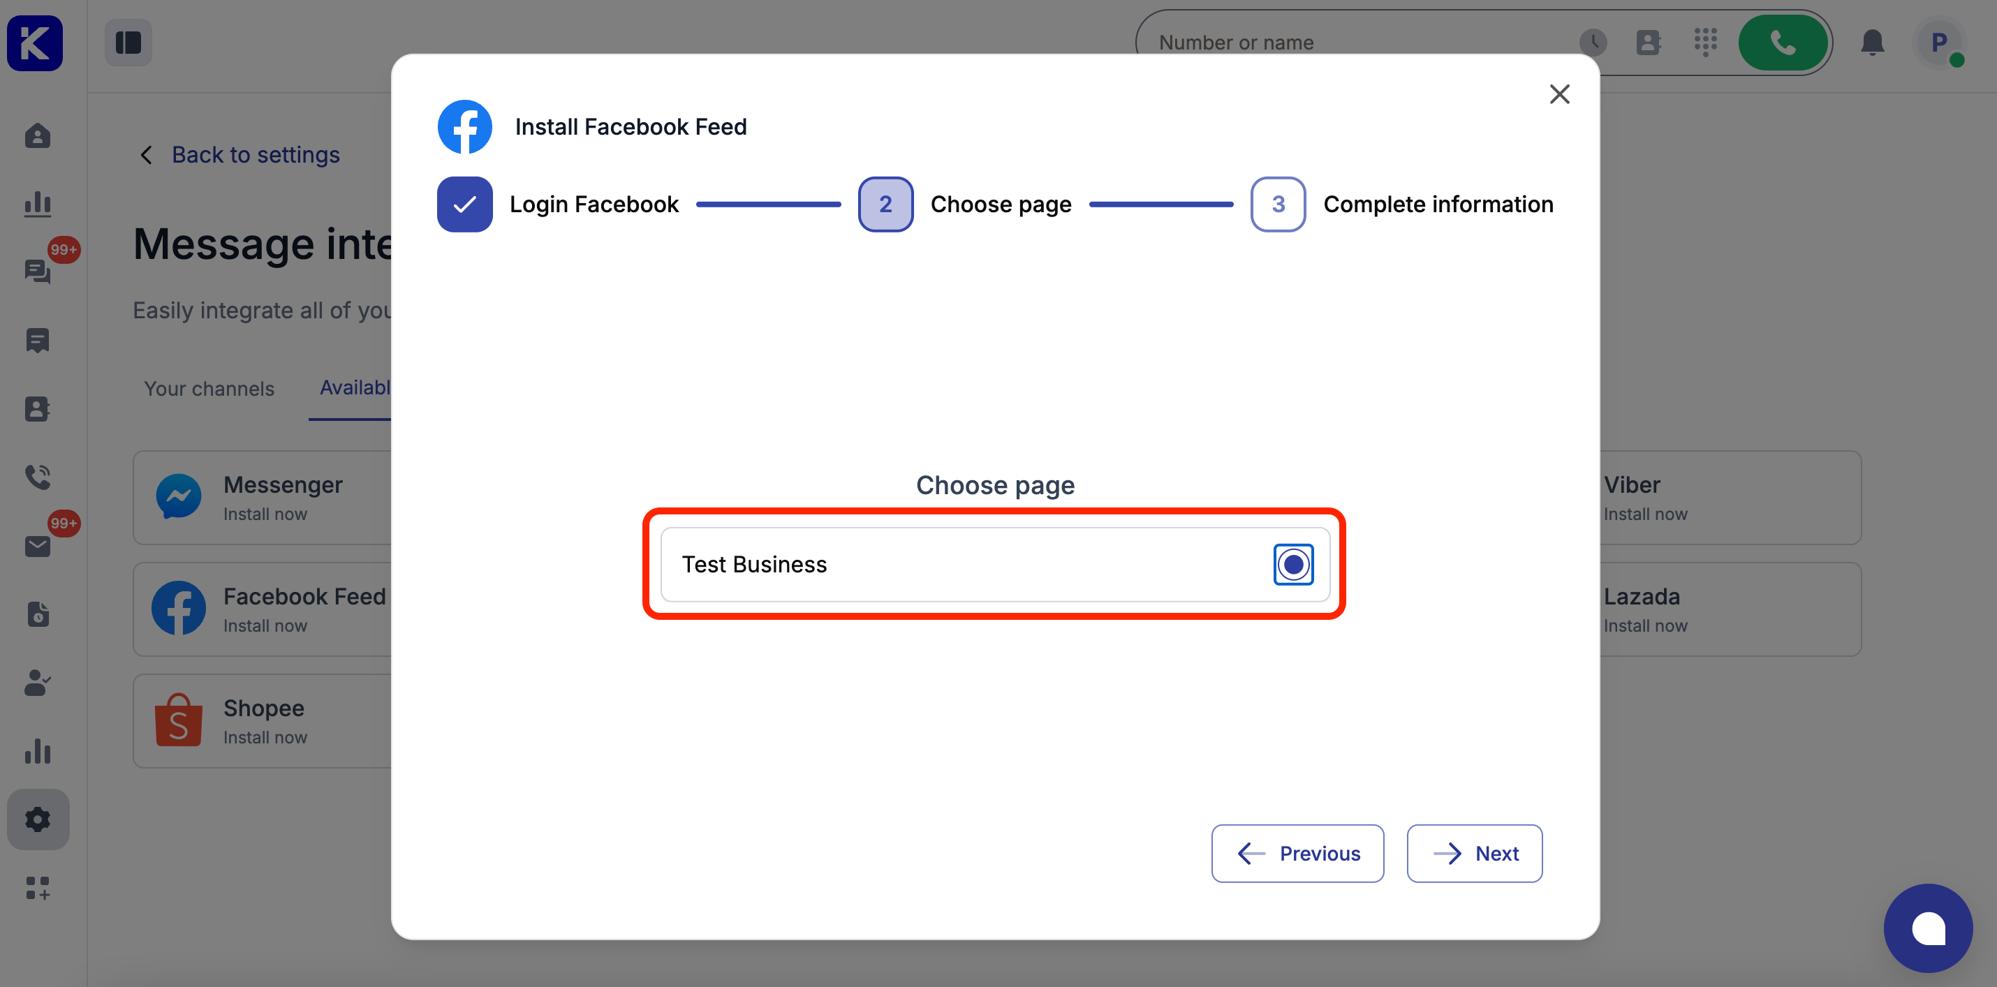Toggle the sidebar collapse panel icon

128,43
